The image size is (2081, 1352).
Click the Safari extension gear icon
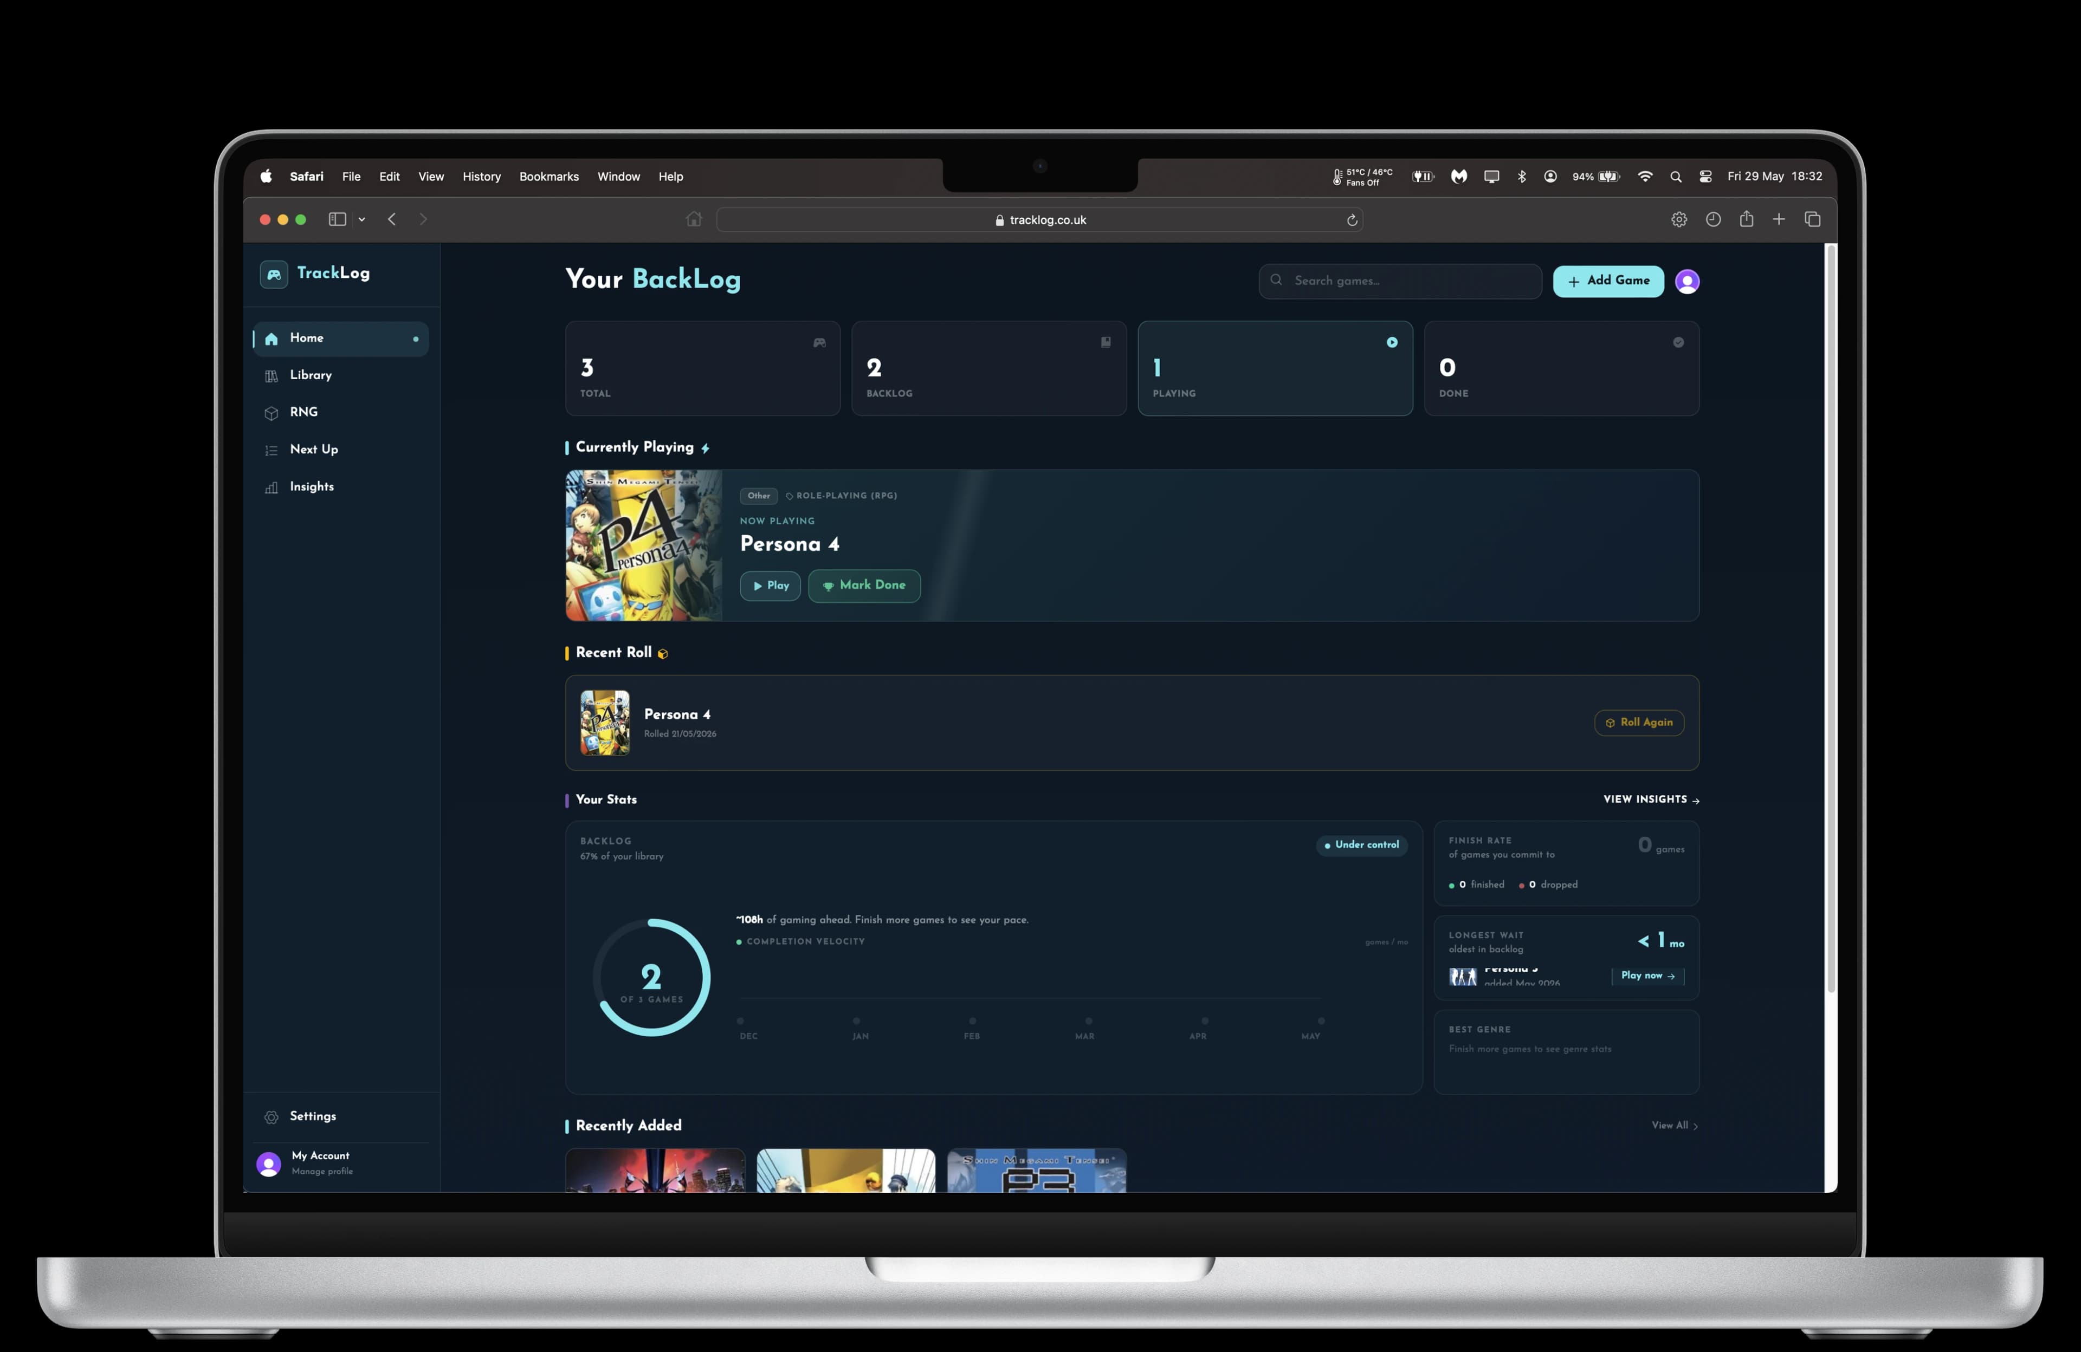[1679, 219]
